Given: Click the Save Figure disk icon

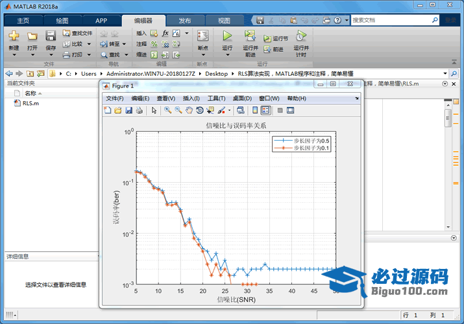Looking at the screenshot, I should coord(128,110).
